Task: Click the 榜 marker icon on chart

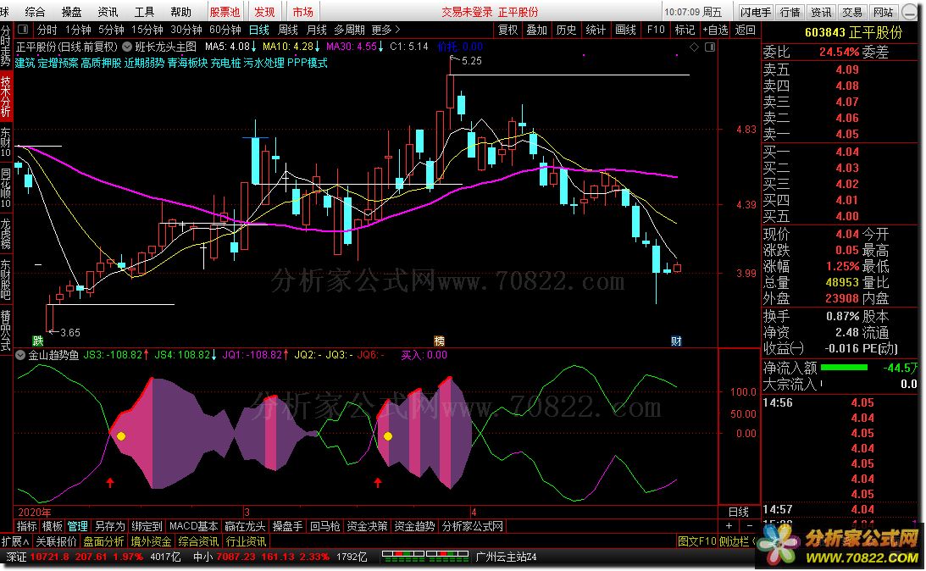Action: (x=439, y=341)
